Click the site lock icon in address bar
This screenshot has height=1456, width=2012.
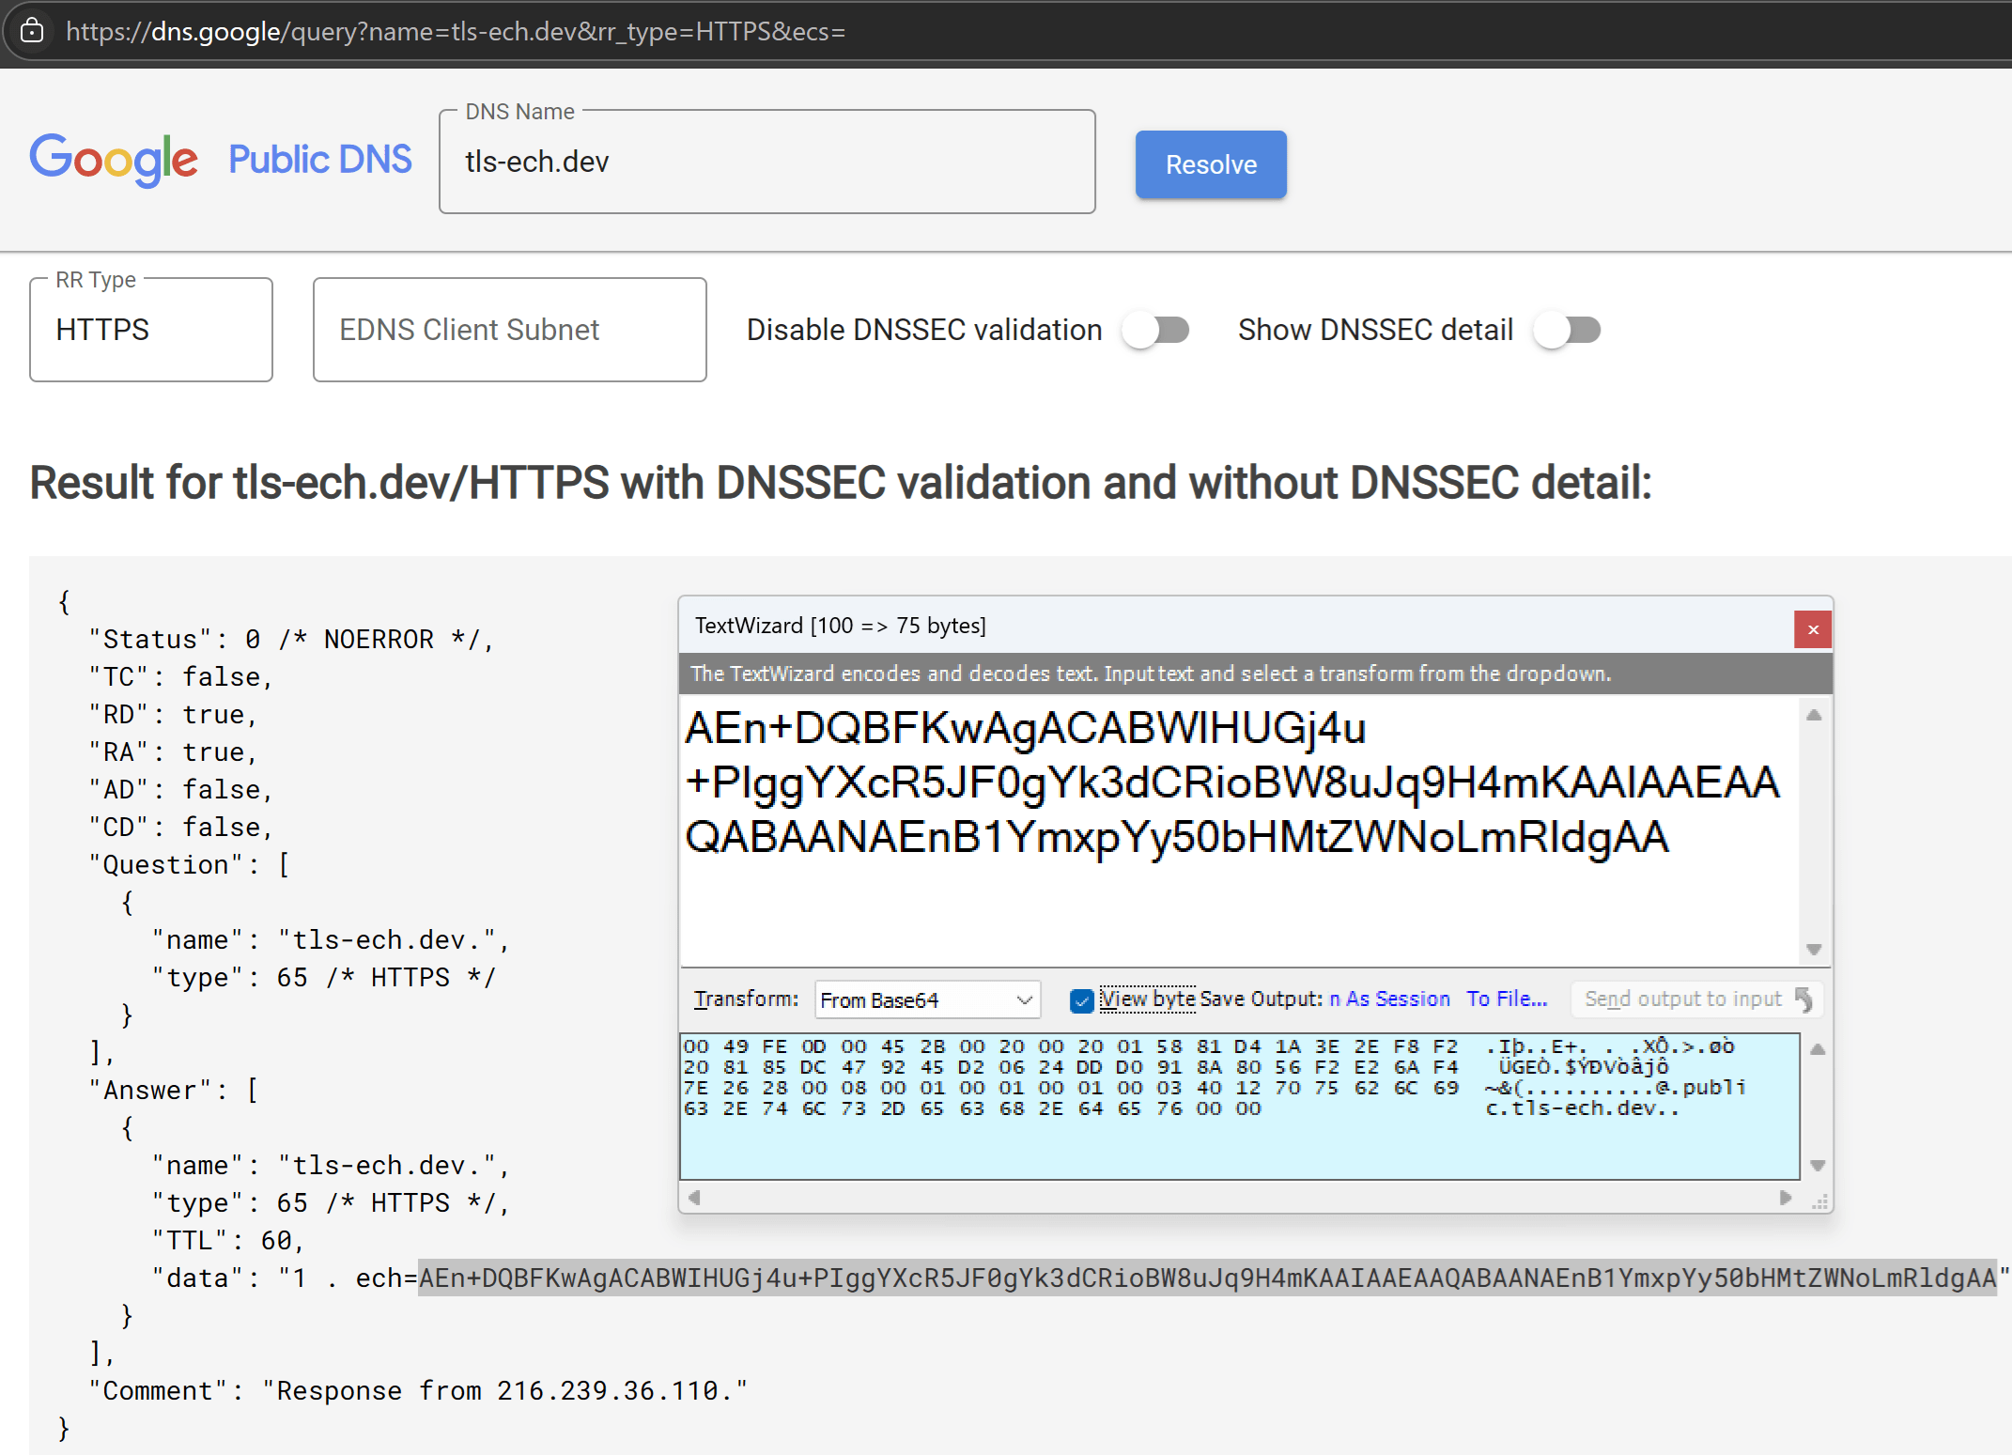(32, 31)
